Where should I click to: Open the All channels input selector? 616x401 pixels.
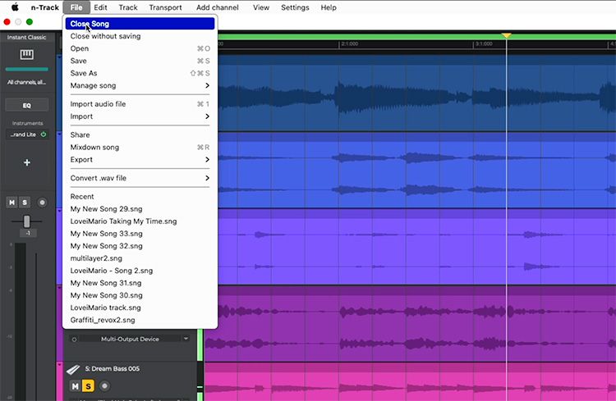tap(27, 82)
